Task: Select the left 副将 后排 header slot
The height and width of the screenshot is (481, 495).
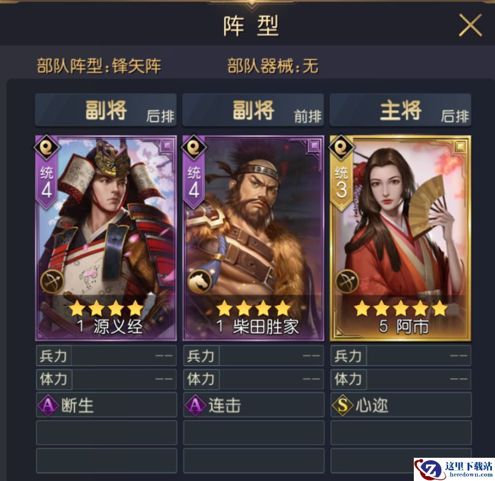Action: [x=106, y=110]
